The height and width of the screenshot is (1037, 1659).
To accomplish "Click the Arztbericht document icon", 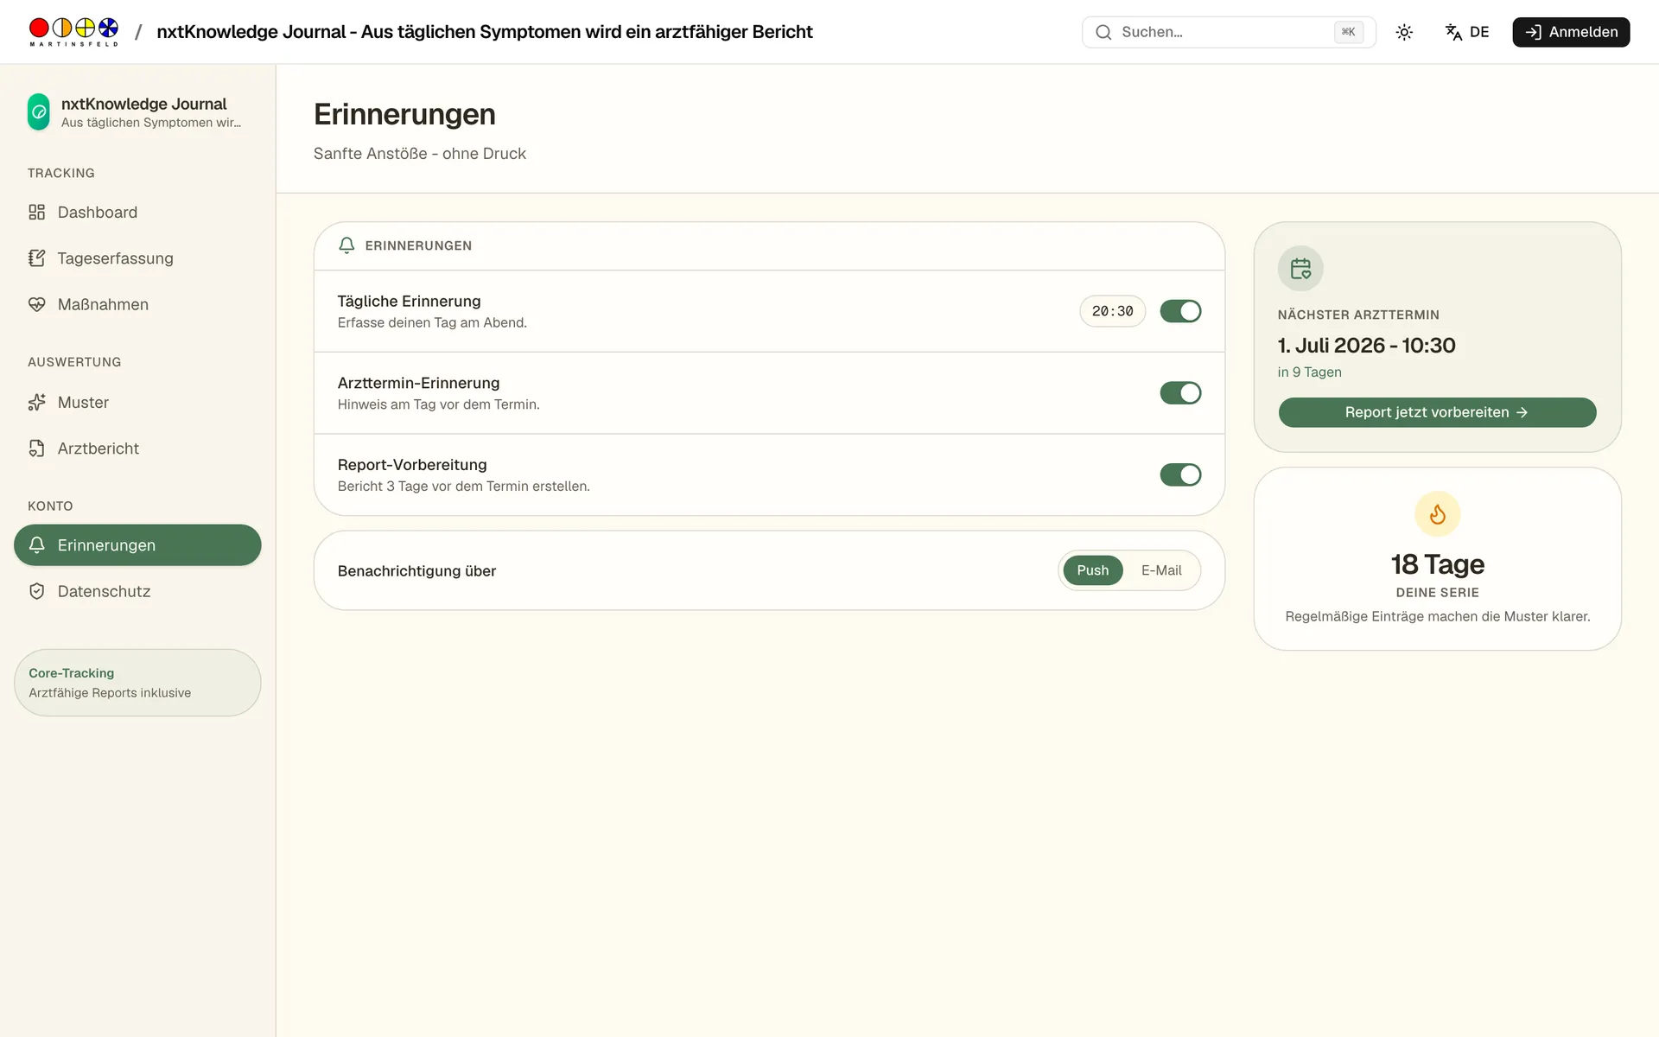I will [x=36, y=449].
